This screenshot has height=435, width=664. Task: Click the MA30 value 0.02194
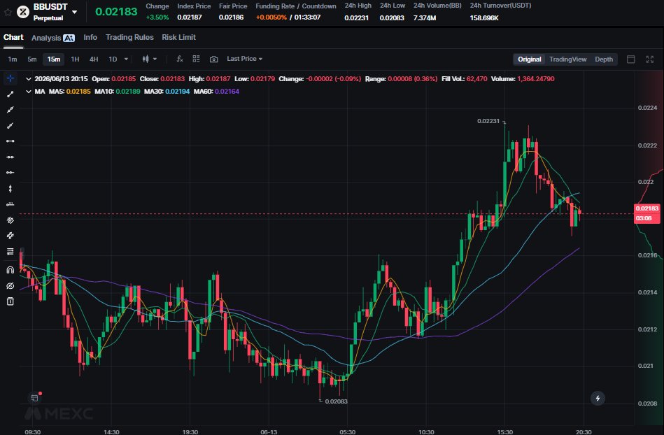178,92
